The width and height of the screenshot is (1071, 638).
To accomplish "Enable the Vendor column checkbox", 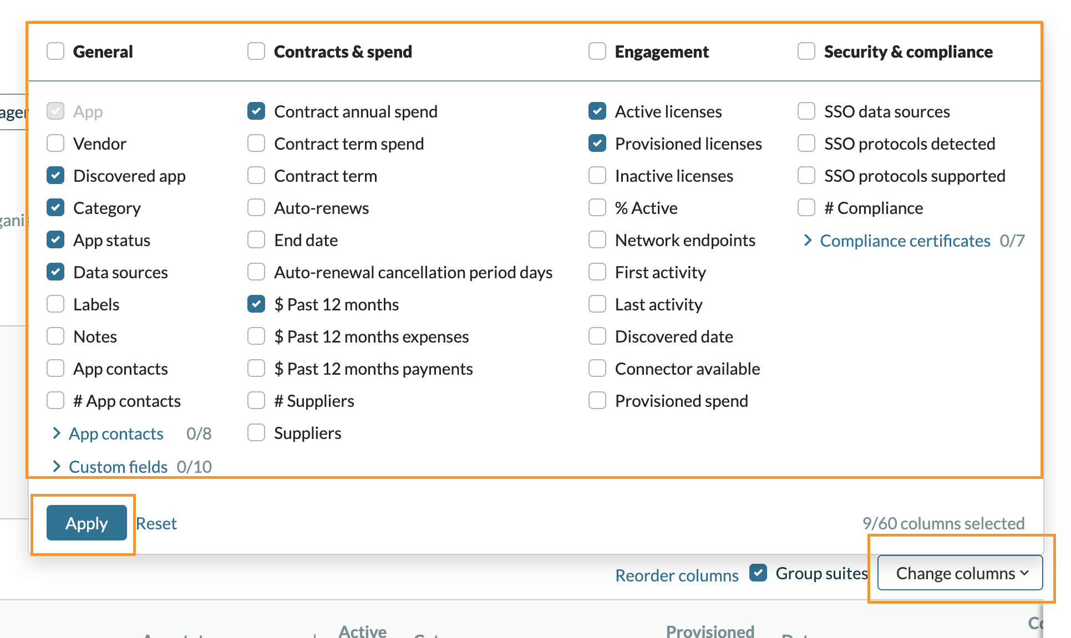I will 55,143.
